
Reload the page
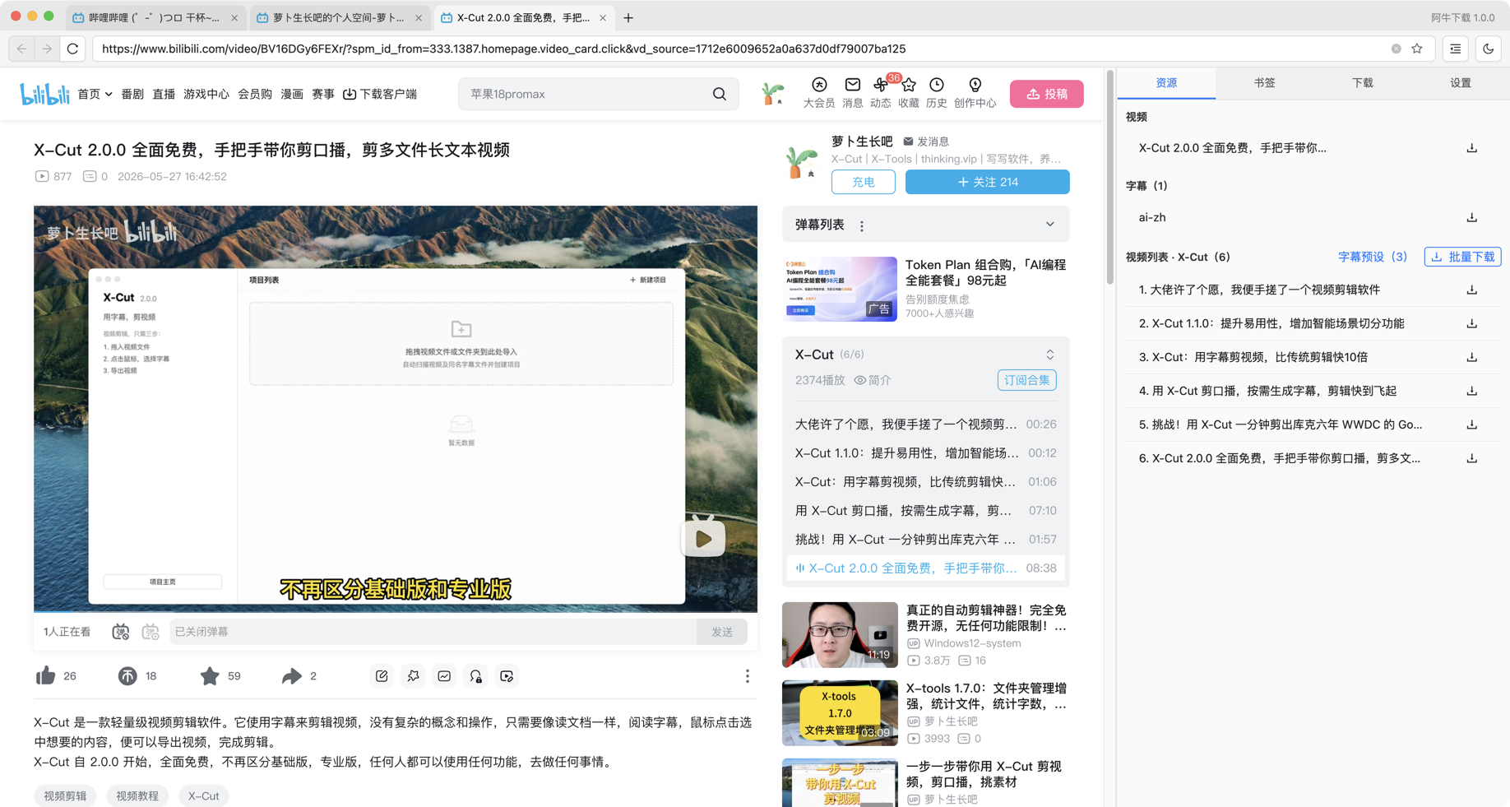73,49
